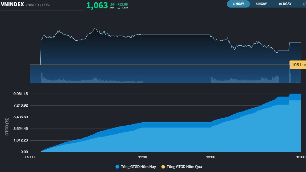
Task: Click the 1051.58 reference price label
Action: [298, 65]
